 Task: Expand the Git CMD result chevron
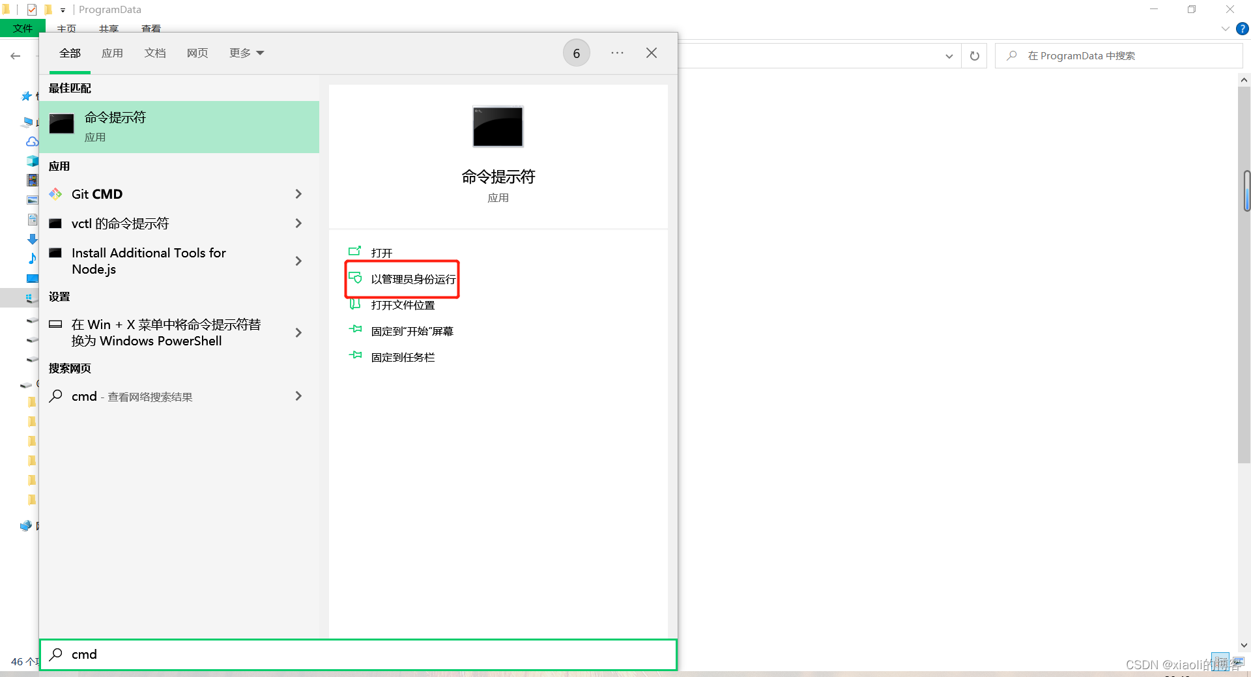tap(298, 194)
